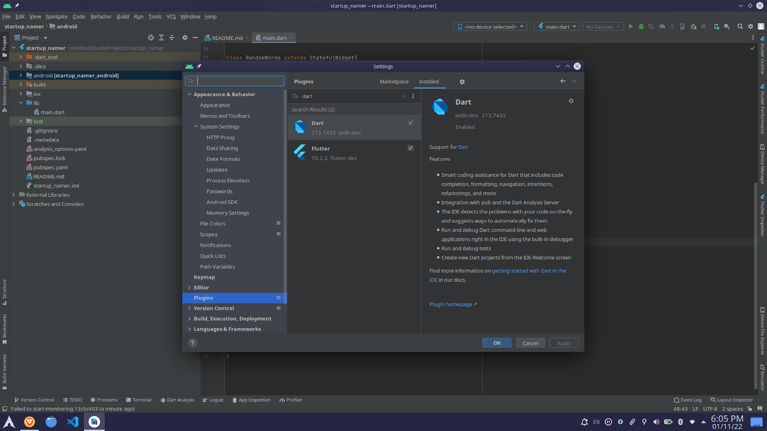Expand the Version Control settings group

coord(190,308)
